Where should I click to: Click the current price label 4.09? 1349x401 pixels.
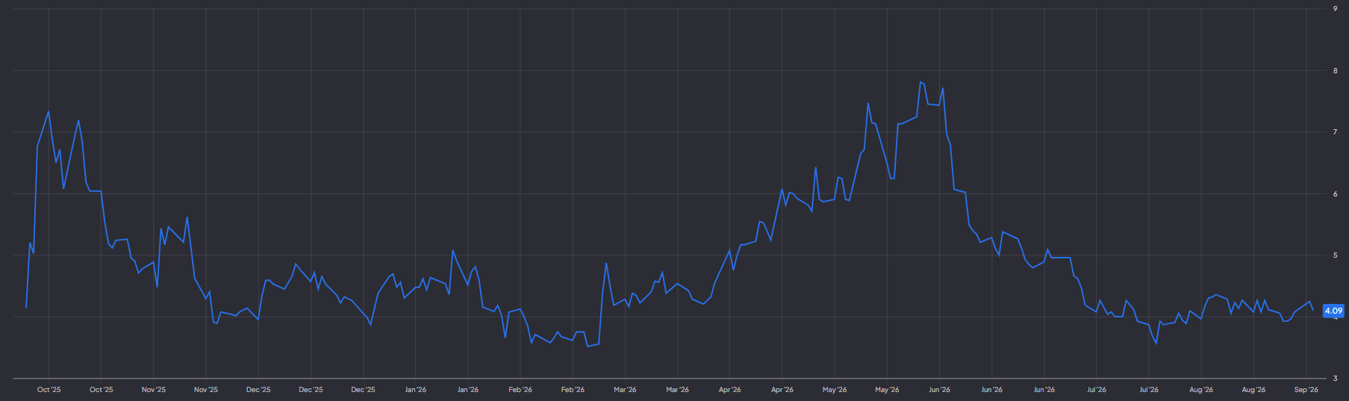tap(1333, 311)
